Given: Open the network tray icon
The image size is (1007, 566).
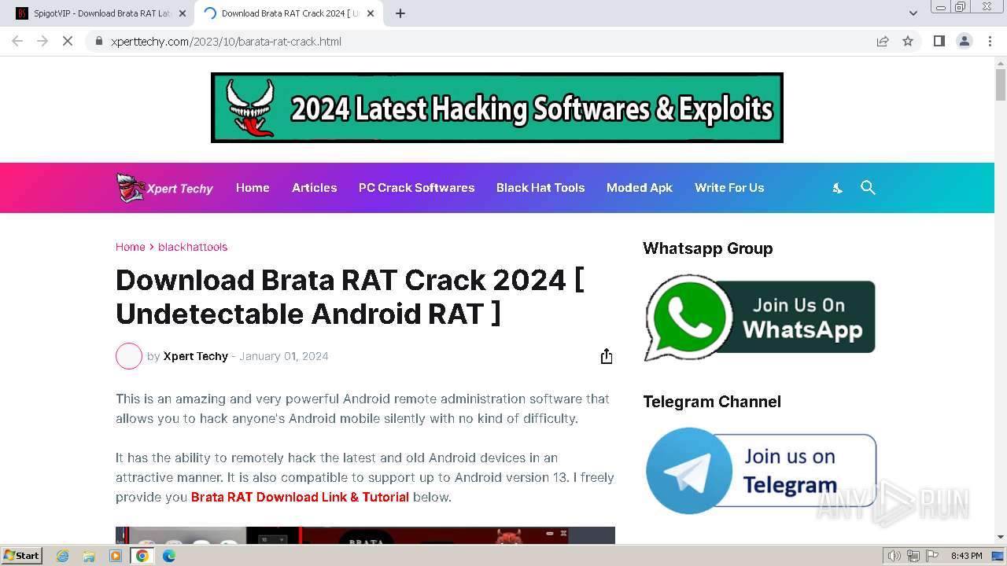Looking at the screenshot, I should [913, 556].
